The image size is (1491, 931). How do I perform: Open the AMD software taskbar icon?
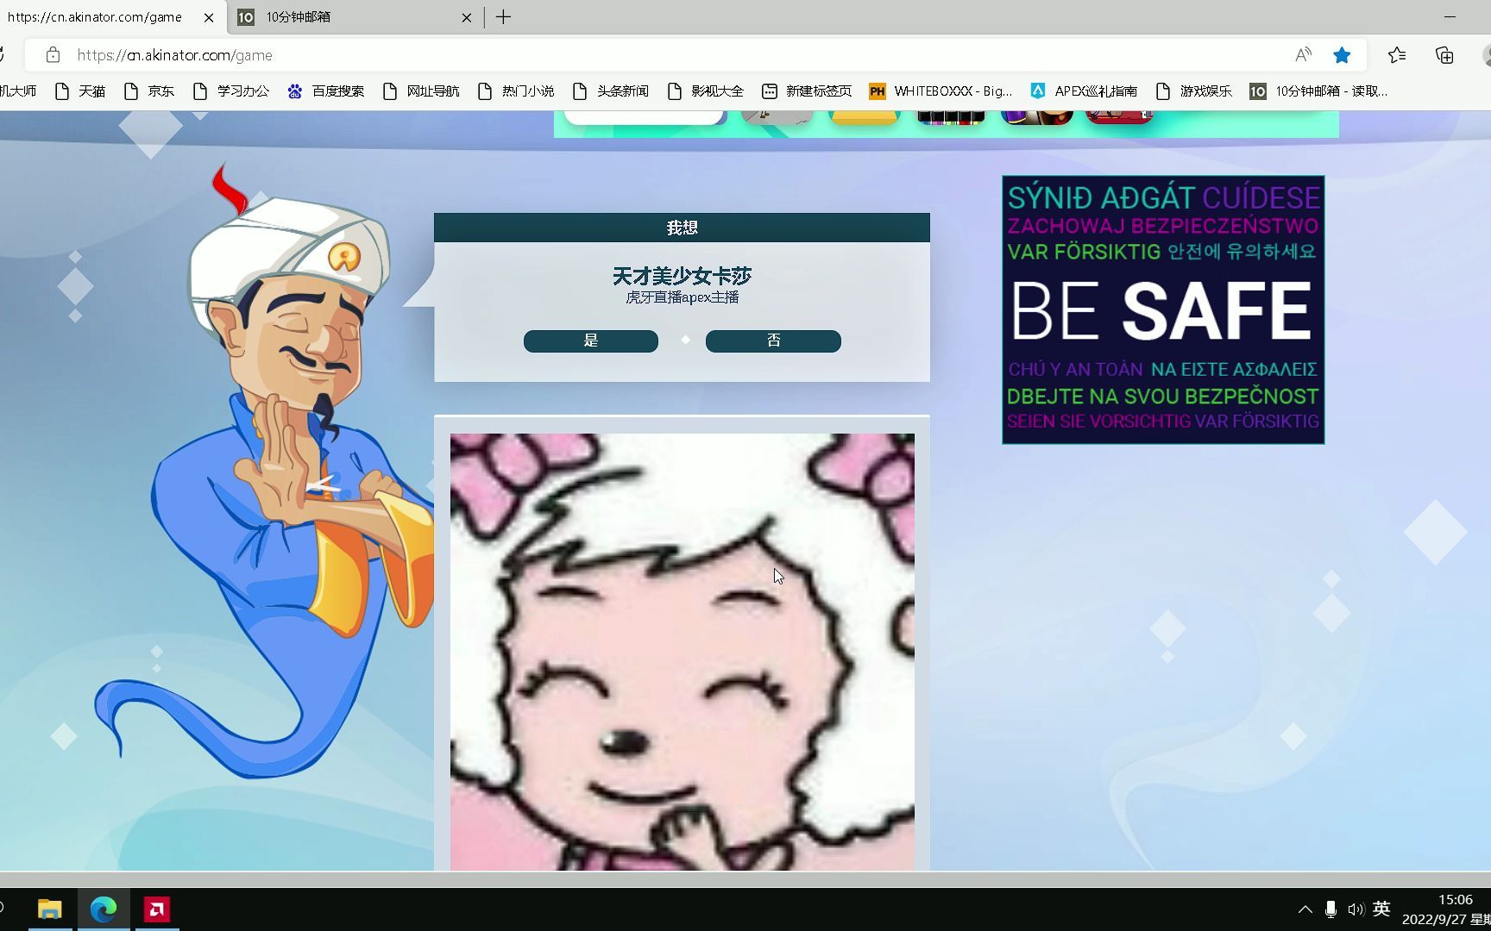156,909
